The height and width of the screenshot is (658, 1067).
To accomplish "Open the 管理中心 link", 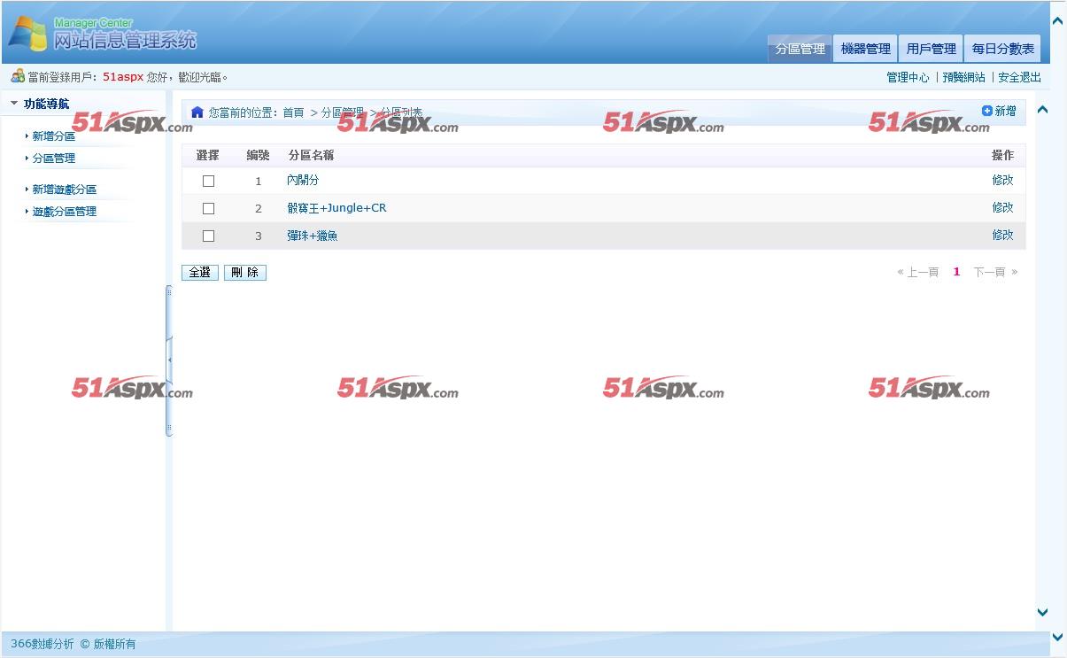I will coord(908,77).
